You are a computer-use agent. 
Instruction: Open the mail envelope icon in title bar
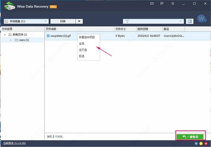pos(152,4)
